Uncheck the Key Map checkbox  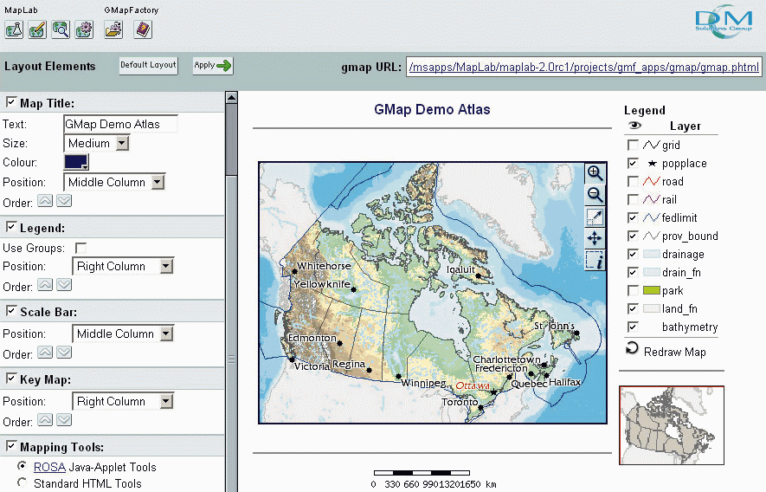click(10, 379)
